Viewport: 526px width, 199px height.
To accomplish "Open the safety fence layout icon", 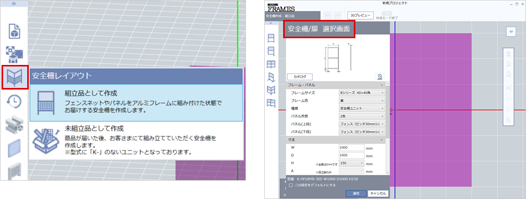I will click(15, 78).
